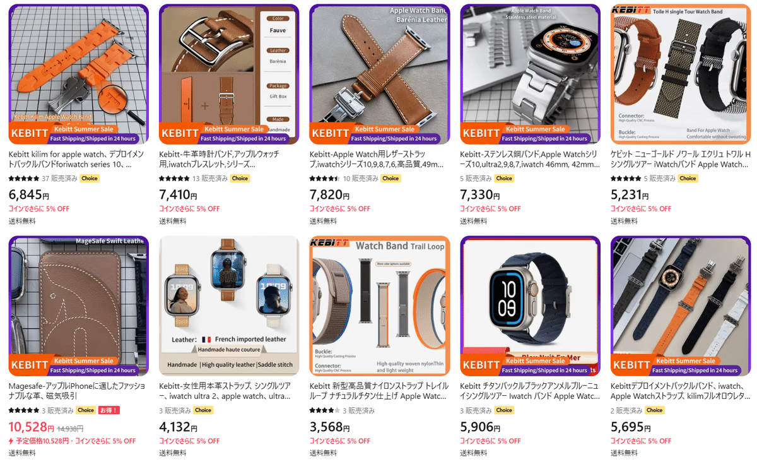
Task: Open the MageSafe Swift Leather wallet image
Action: pos(79,306)
